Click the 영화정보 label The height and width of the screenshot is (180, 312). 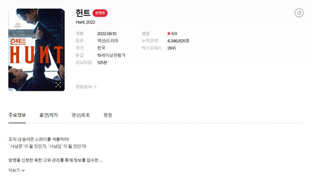point(83,86)
